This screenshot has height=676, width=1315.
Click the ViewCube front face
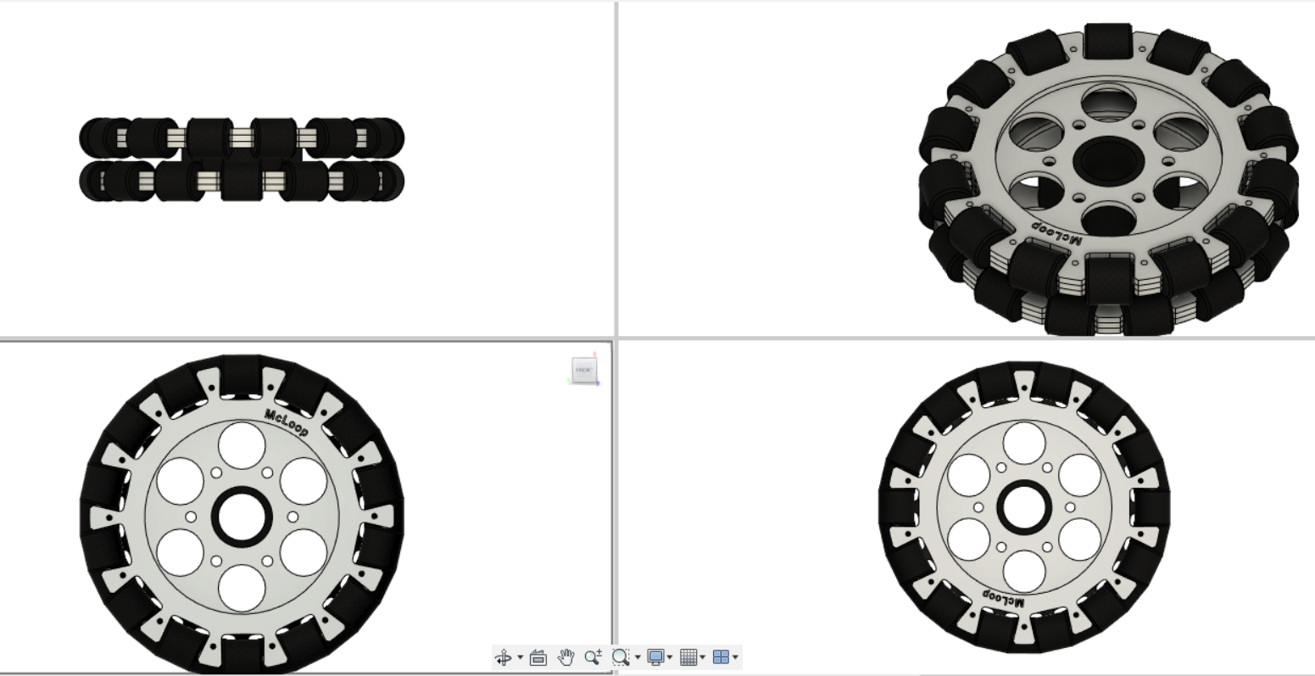583,370
